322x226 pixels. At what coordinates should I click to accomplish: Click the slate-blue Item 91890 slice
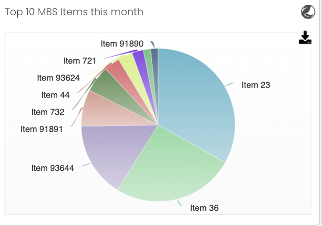coord(155,52)
